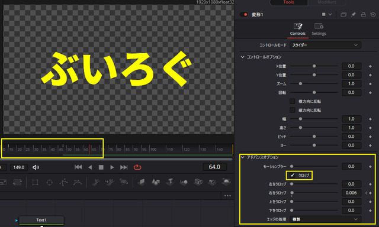Select the Transform tool in toolbar
This screenshot has width=379, height=227.
(17, 182)
